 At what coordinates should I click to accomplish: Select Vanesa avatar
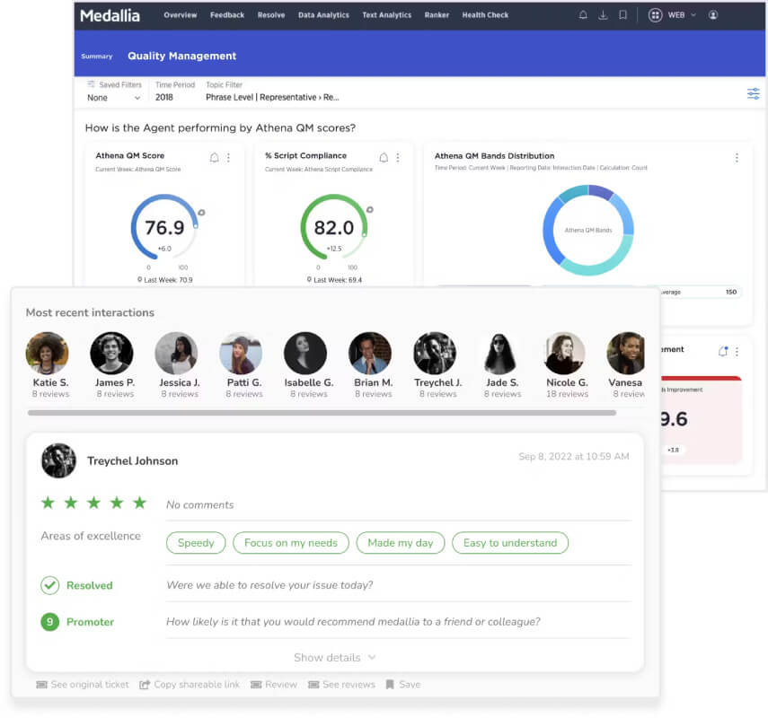tap(626, 353)
